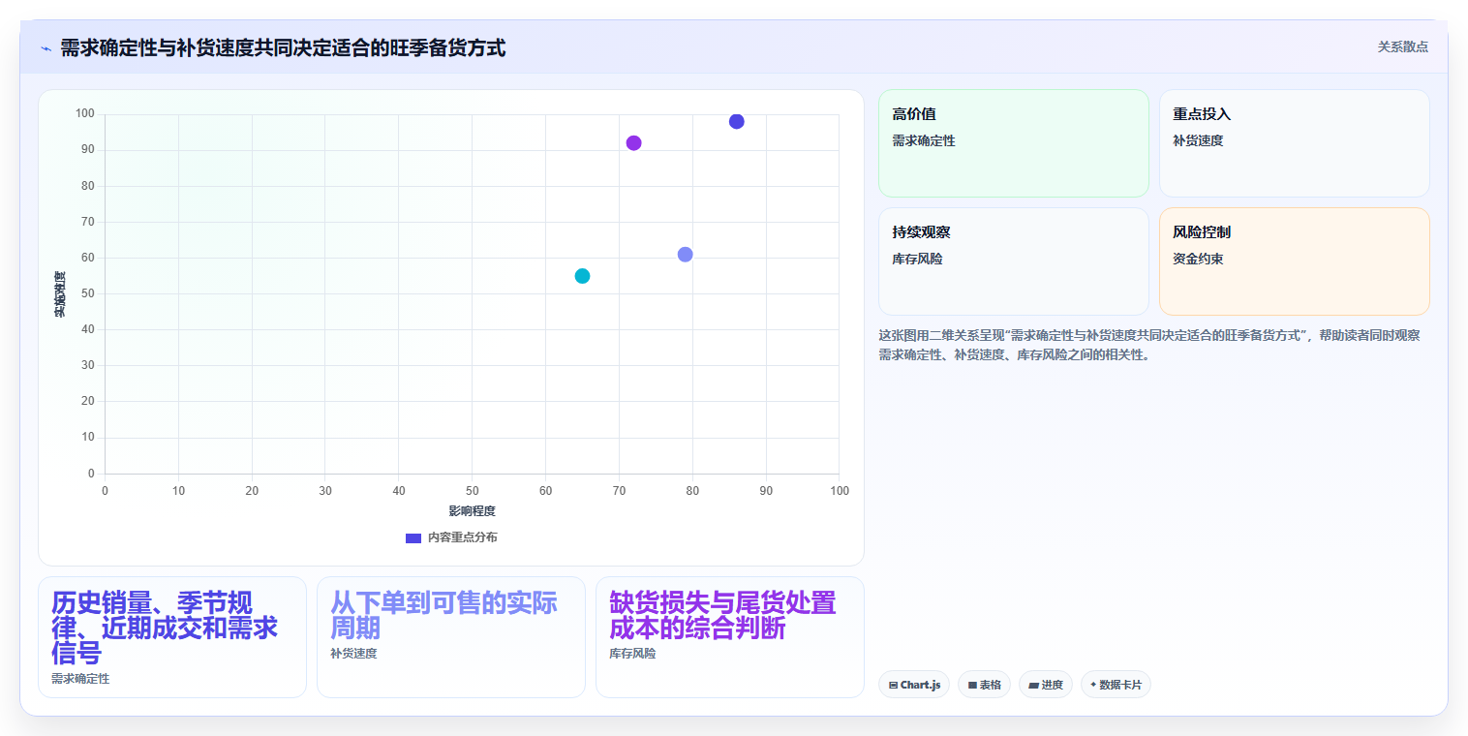Click the icon in the 进度 chip
1468x736 pixels.
(1033, 685)
